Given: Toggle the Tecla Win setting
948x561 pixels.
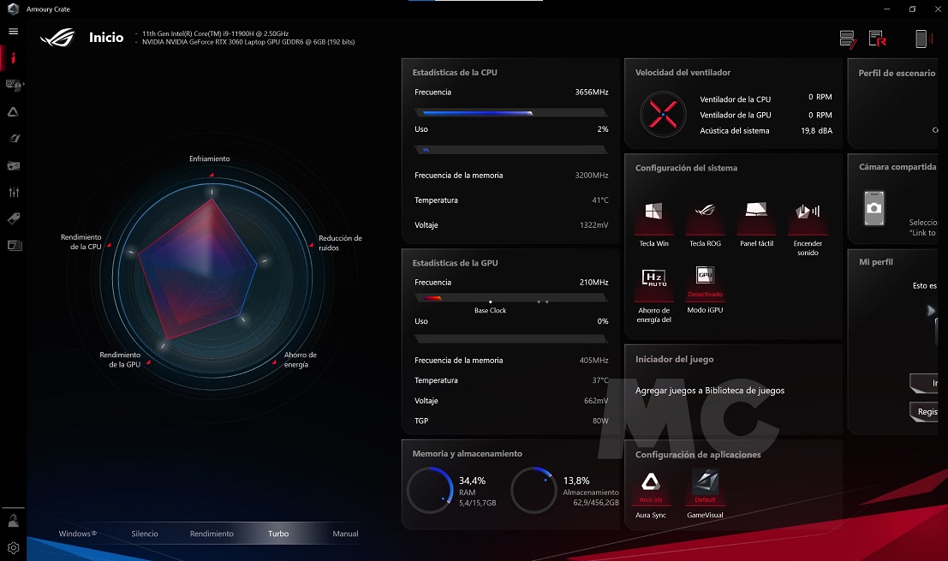Looking at the screenshot, I should pyautogui.click(x=653, y=218).
